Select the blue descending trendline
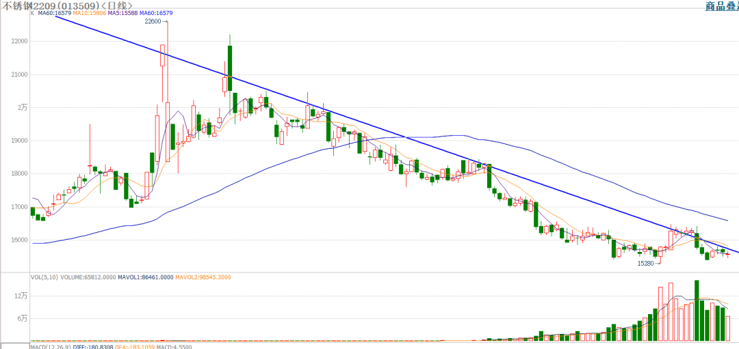The width and height of the screenshot is (739, 349). pos(398,134)
